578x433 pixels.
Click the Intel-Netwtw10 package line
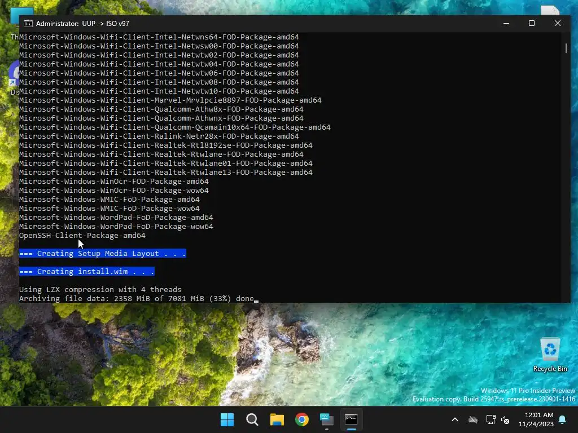pyautogui.click(x=159, y=91)
